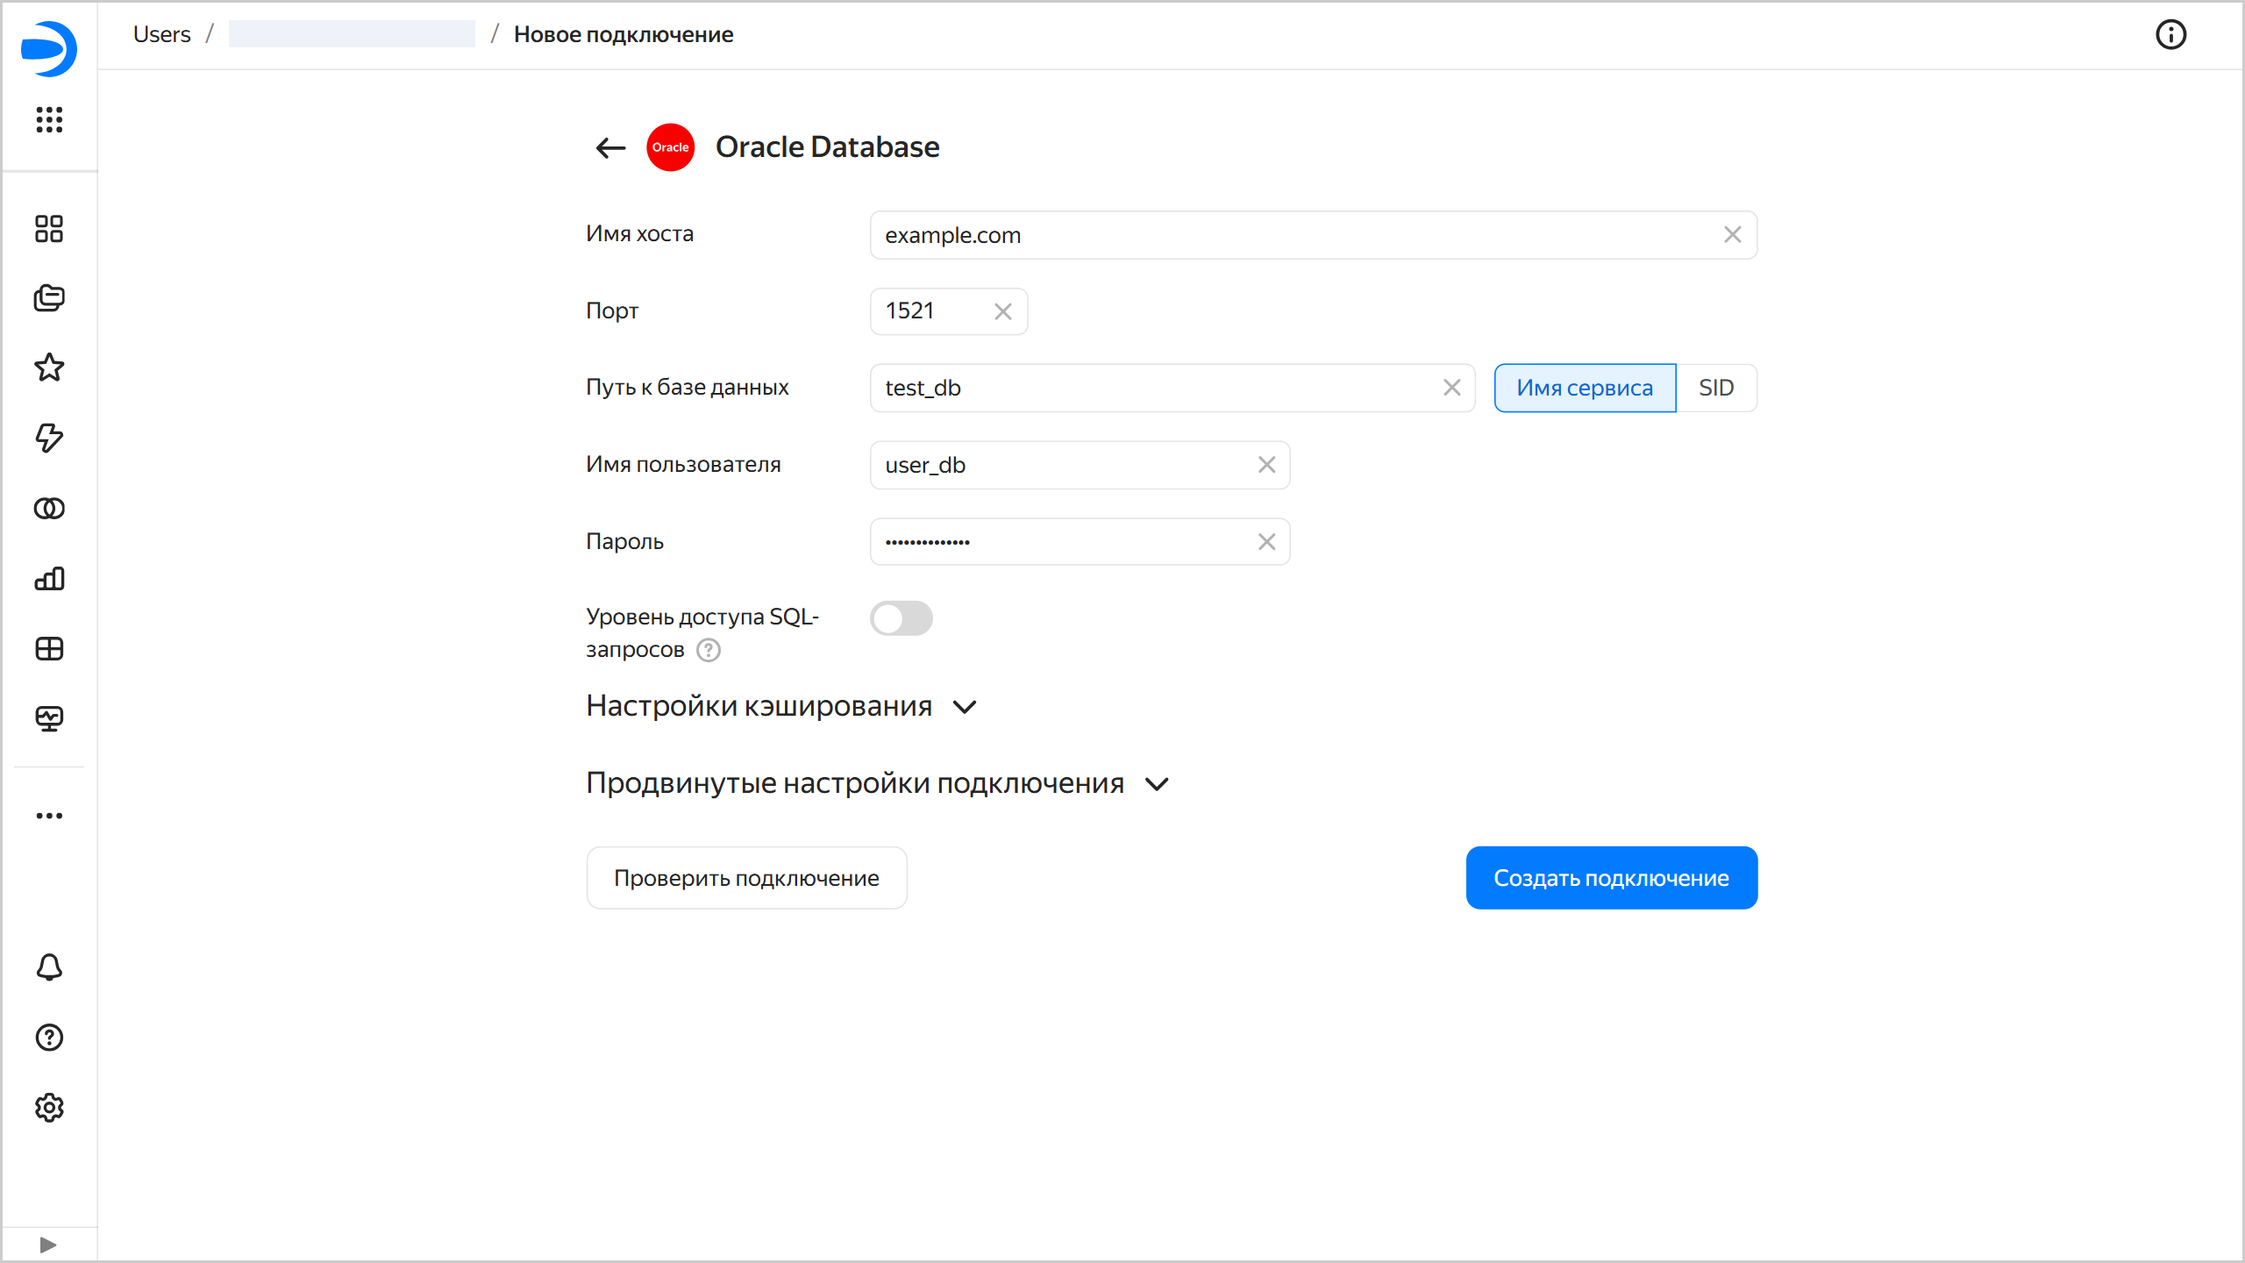The image size is (2245, 1263).
Task: Click the Пароль label
Action: click(x=625, y=542)
